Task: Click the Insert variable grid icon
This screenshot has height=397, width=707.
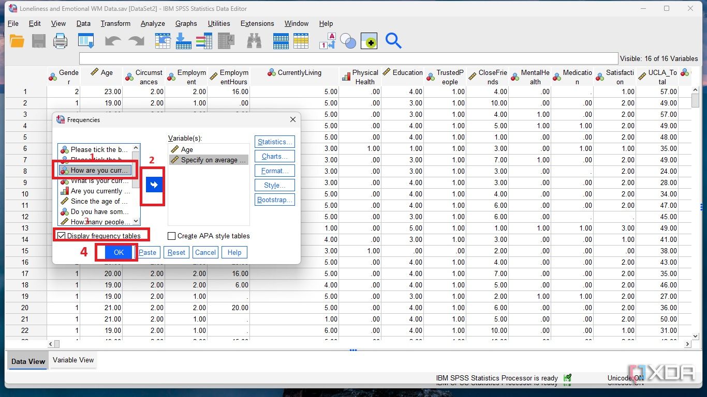Action: (301, 41)
